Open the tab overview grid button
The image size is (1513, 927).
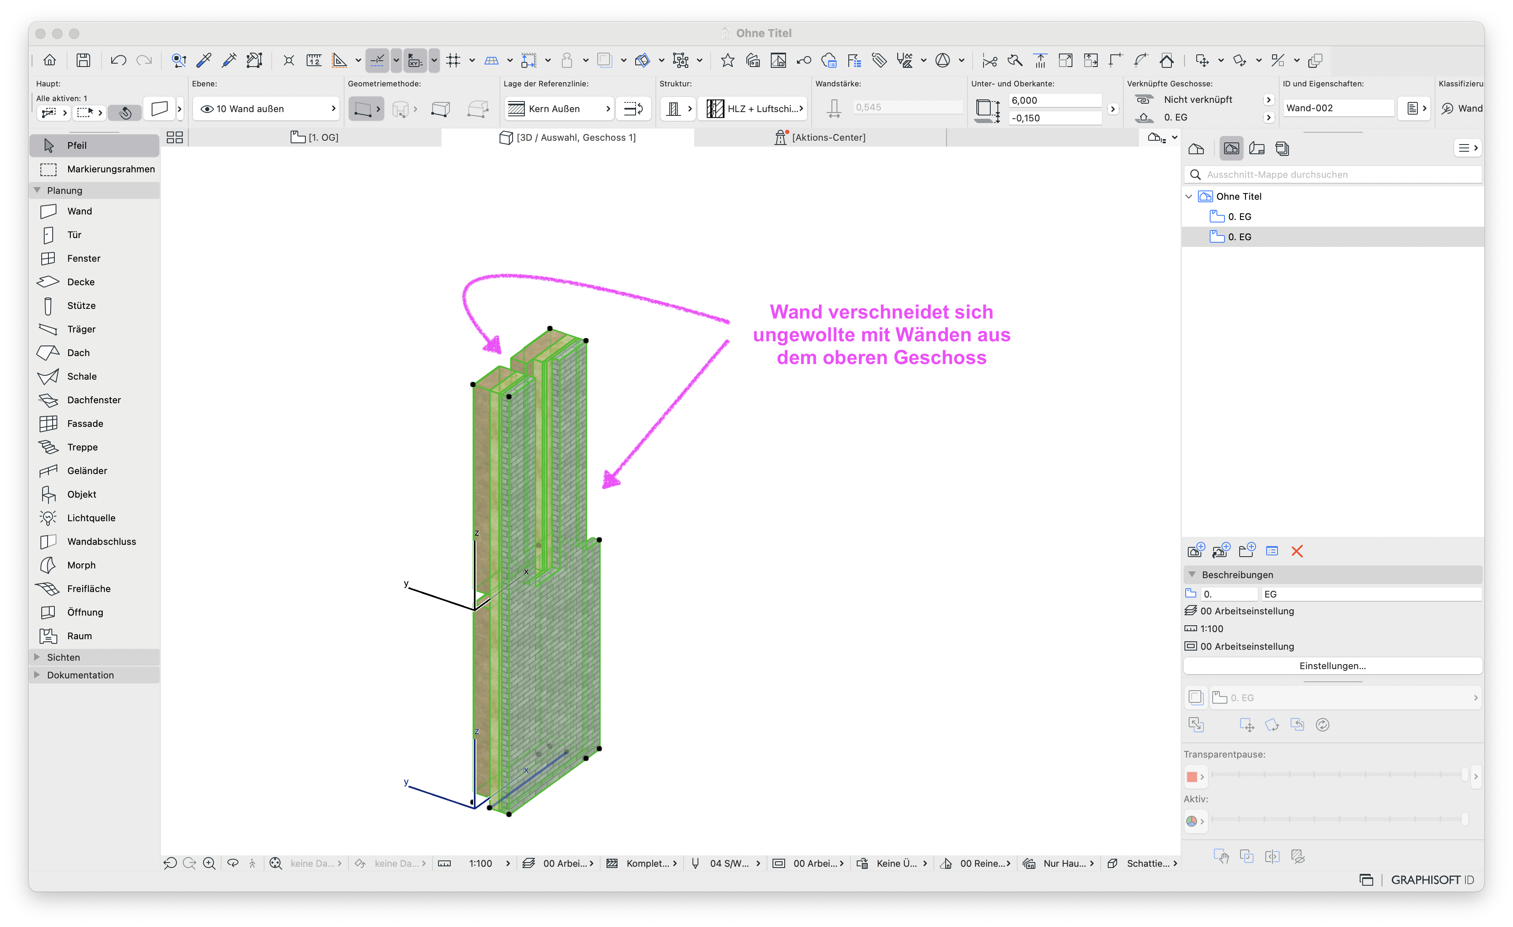[x=175, y=138]
